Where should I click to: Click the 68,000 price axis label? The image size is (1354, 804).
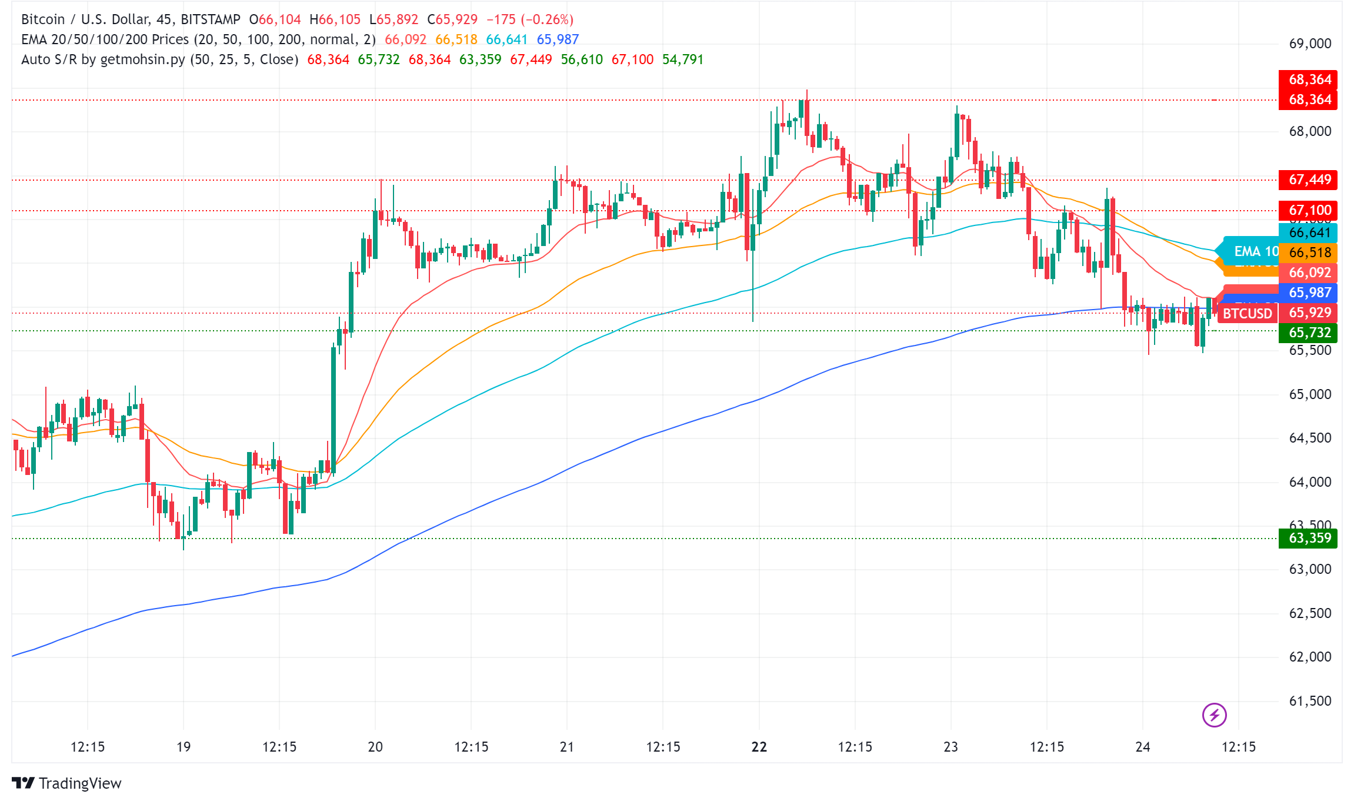(x=1310, y=131)
